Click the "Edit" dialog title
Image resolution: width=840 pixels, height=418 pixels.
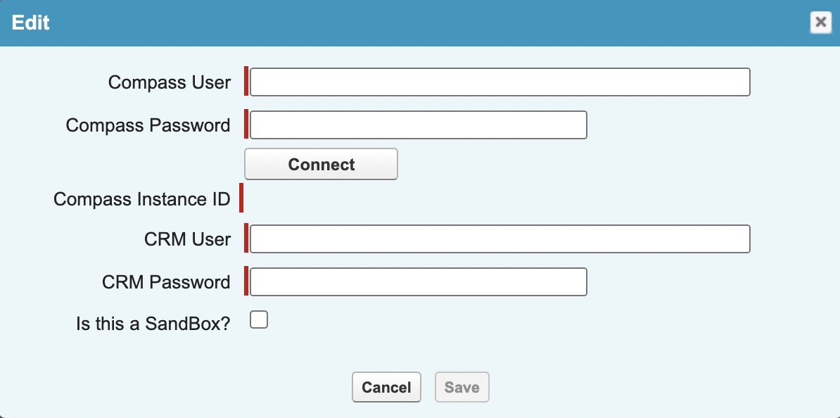pyautogui.click(x=30, y=23)
